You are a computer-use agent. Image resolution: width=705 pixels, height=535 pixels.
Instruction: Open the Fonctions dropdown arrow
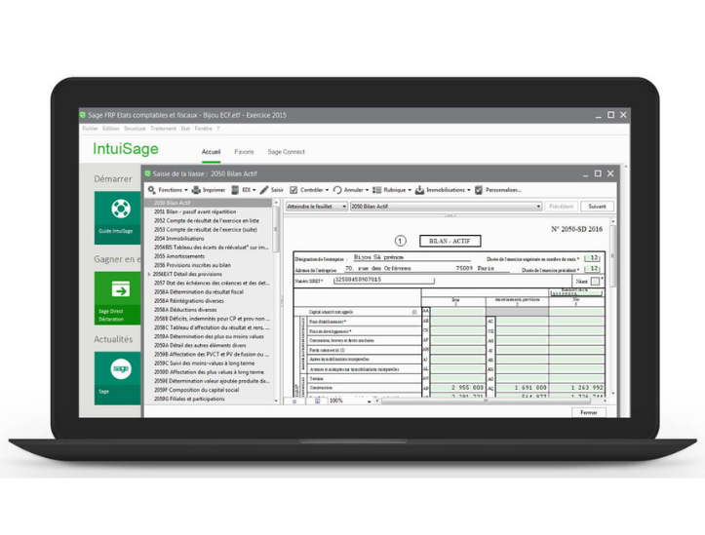click(x=186, y=190)
